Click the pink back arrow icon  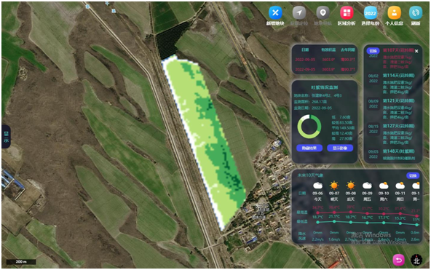(398, 260)
